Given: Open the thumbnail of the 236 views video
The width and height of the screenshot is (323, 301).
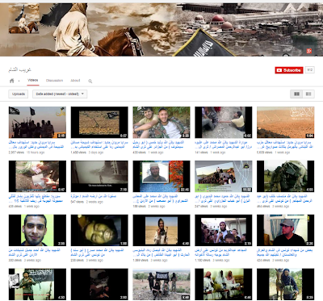Looking at the screenshot, I should coord(99,230).
